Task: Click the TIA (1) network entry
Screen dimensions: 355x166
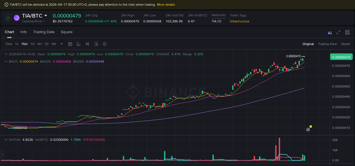Action: tap(216, 21)
